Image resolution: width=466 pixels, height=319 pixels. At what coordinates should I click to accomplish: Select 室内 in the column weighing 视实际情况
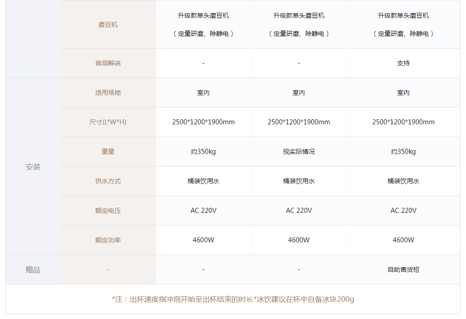click(299, 93)
